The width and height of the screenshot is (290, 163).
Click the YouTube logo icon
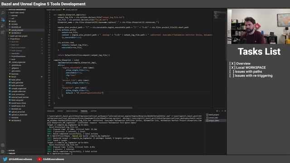pyautogui.click(x=39, y=159)
